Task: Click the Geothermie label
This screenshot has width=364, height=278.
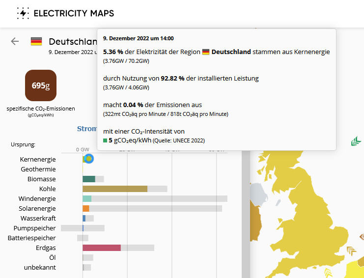Action: (38, 169)
